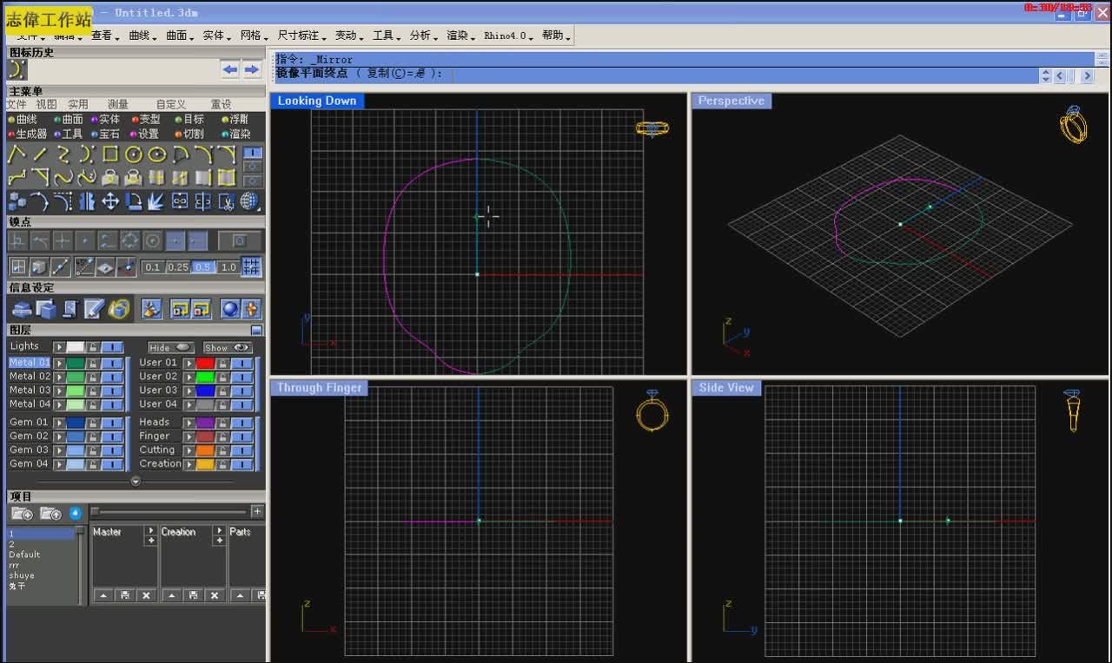This screenshot has height=663, width=1112.
Task: Toggle the lock for Gem 01 layer
Action: point(93,423)
